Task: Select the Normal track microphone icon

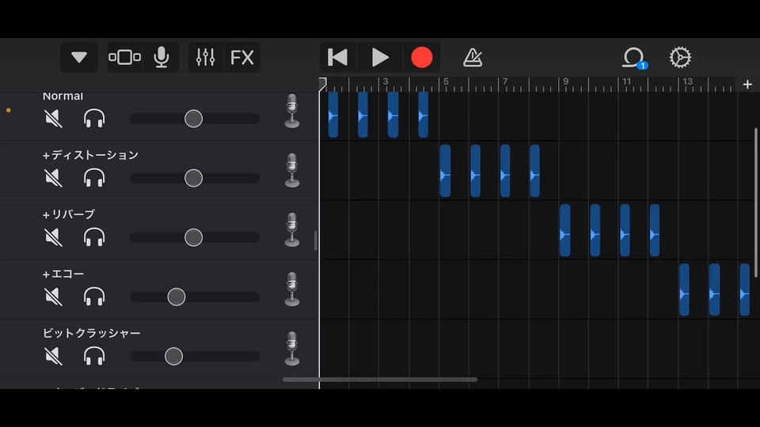Action: pyautogui.click(x=292, y=111)
